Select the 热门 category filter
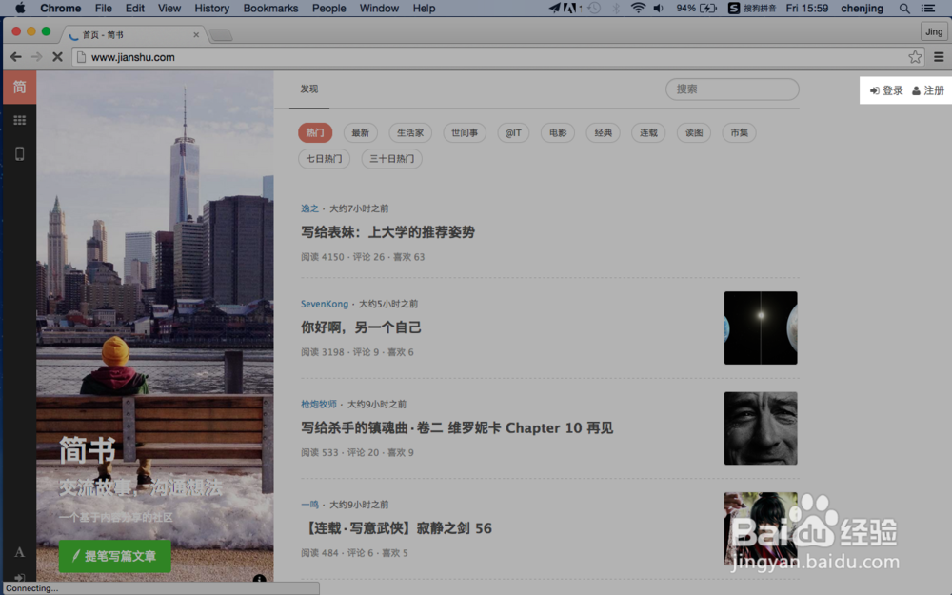Image resolution: width=952 pixels, height=595 pixels. tap(315, 132)
